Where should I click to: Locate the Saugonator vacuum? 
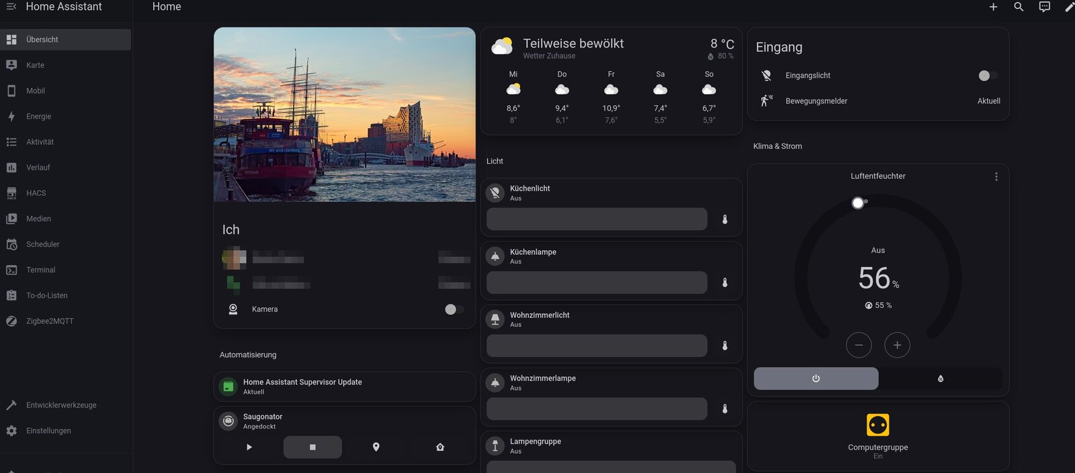376,447
